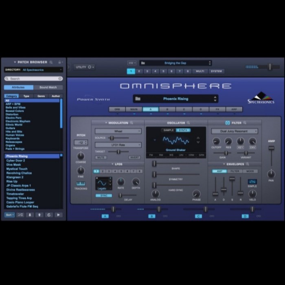Toggle layer B button at bottom
The width and height of the screenshot is (285, 285).
coord(152,216)
